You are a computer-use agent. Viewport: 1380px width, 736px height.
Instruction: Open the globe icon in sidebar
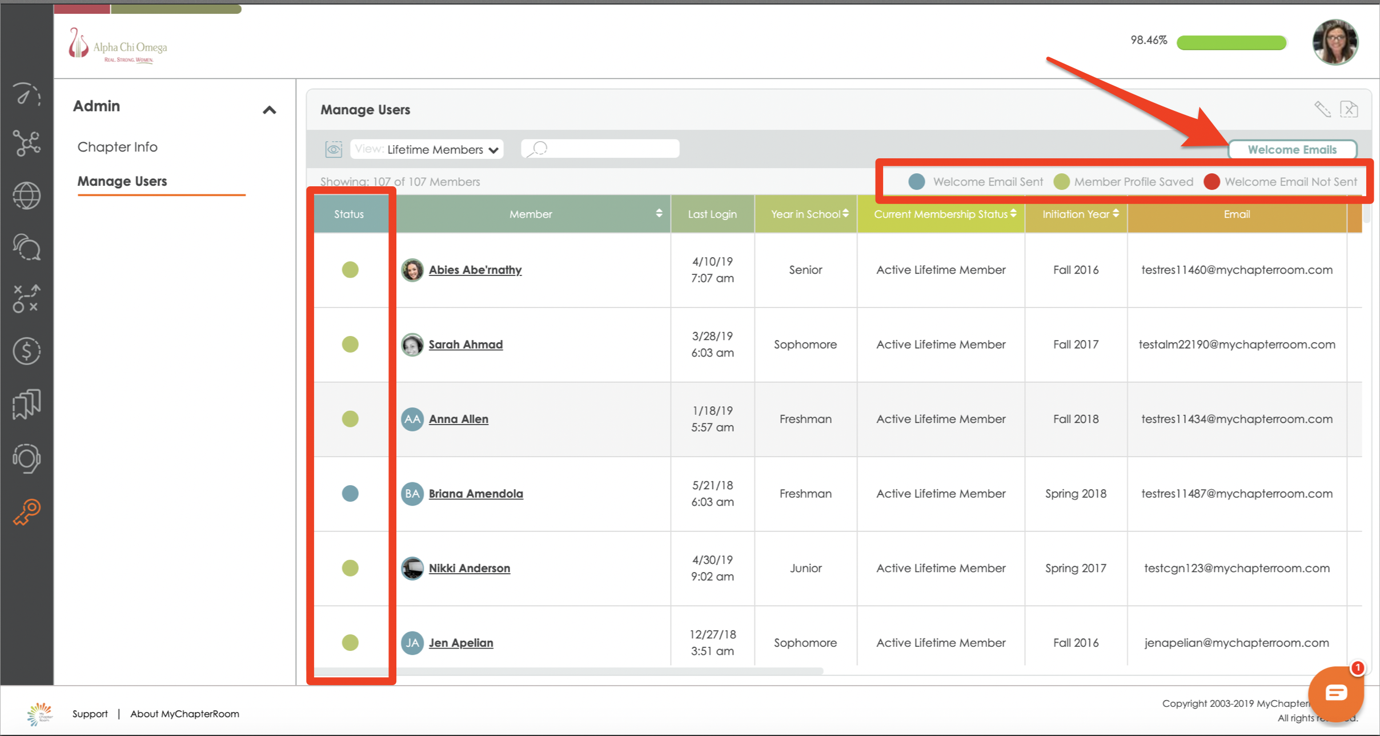[26, 196]
